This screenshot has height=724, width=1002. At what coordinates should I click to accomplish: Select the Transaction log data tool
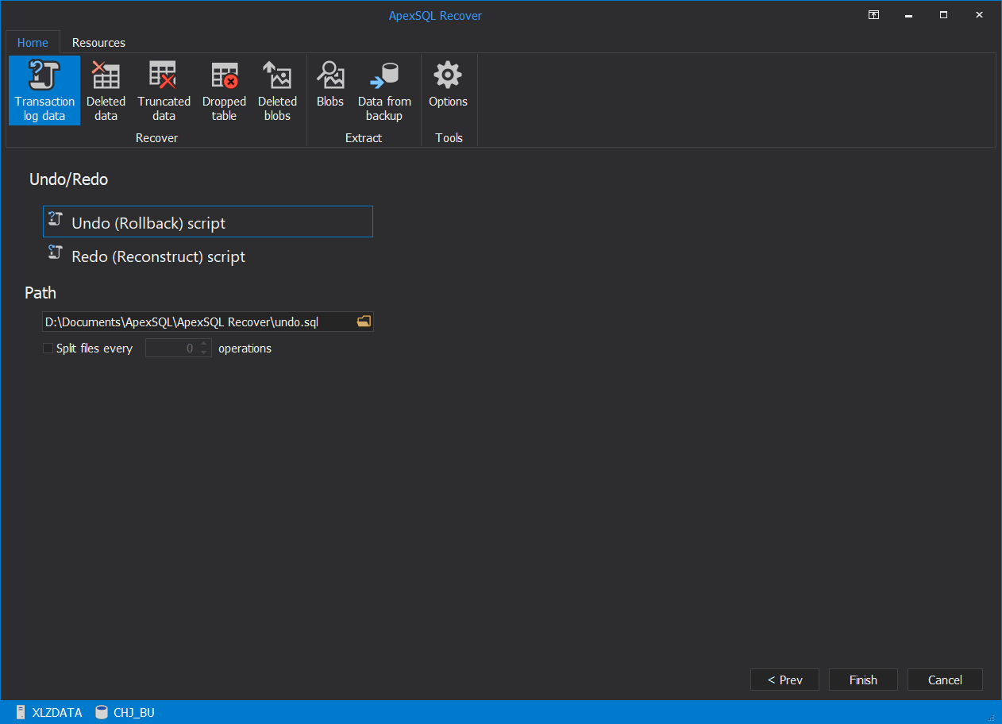tap(44, 90)
